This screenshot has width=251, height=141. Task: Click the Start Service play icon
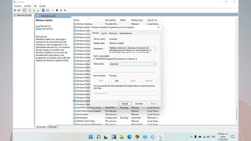tap(53, 10)
